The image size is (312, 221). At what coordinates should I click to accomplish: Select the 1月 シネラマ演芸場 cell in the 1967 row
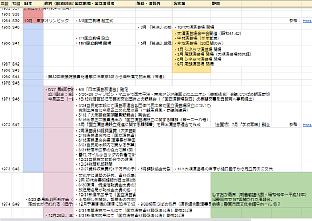pyautogui.click(x=192, y=56)
